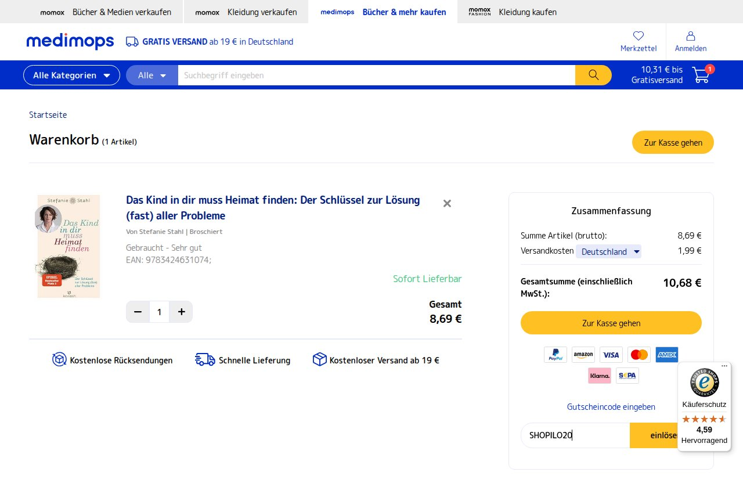Click the Amazon Pay payment icon

click(583, 355)
